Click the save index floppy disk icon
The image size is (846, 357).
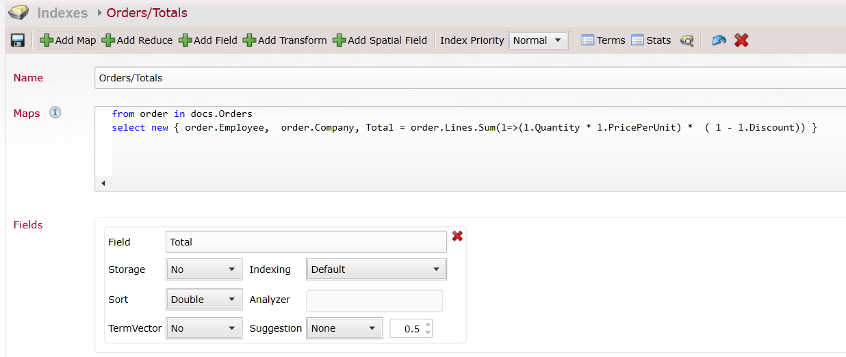click(18, 40)
